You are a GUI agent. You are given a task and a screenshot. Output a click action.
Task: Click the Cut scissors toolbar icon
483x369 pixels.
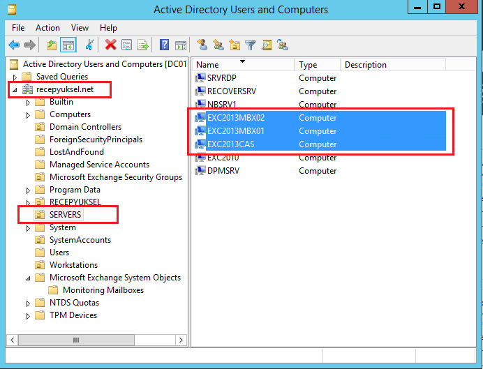click(x=89, y=45)
